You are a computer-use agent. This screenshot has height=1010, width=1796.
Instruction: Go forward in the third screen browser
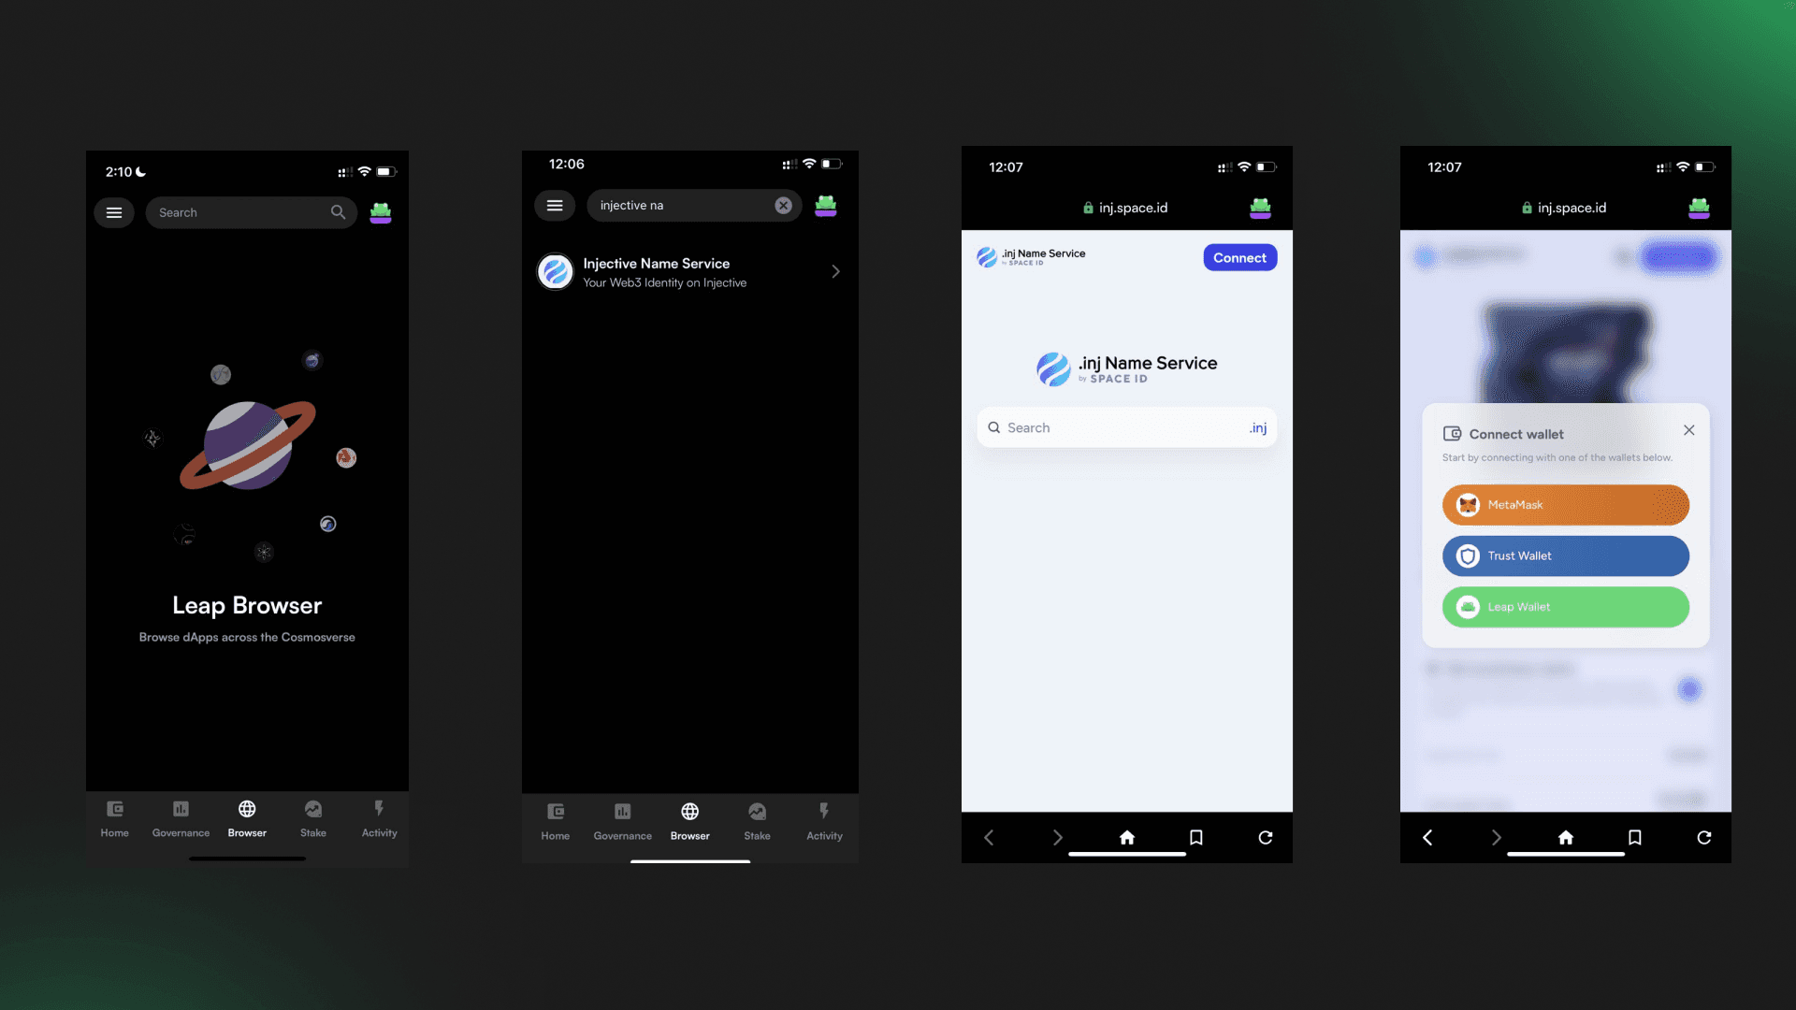tap(1057, 838)
